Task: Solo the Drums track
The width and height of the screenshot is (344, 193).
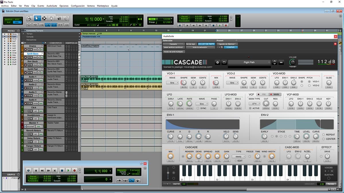Action: [x=29, y=49]
